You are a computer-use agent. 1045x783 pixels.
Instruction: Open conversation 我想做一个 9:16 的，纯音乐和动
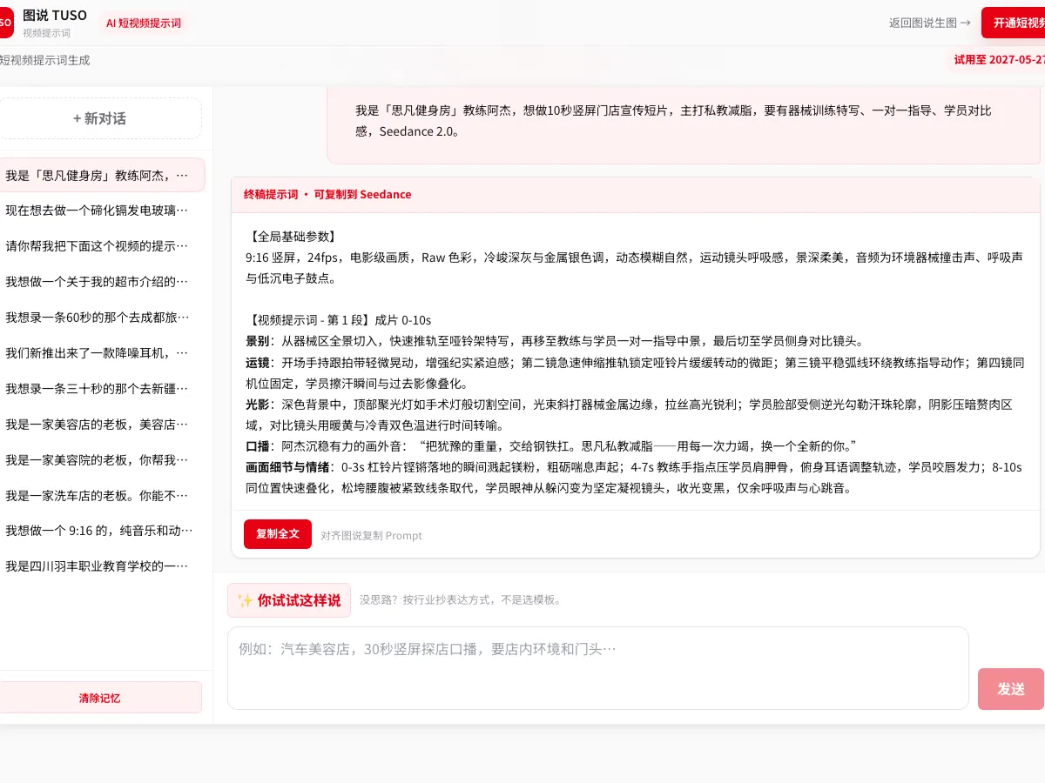click(100, 531)
